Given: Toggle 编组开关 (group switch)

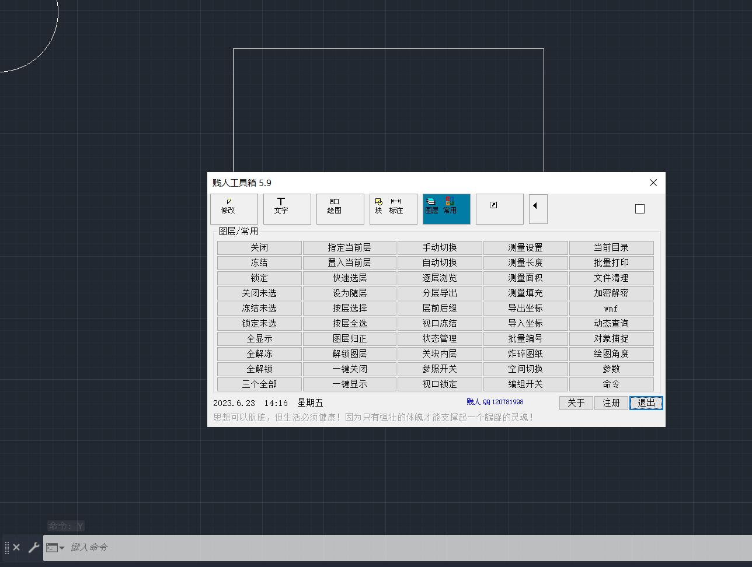Looking at the screenshot, I should (525, 384).
